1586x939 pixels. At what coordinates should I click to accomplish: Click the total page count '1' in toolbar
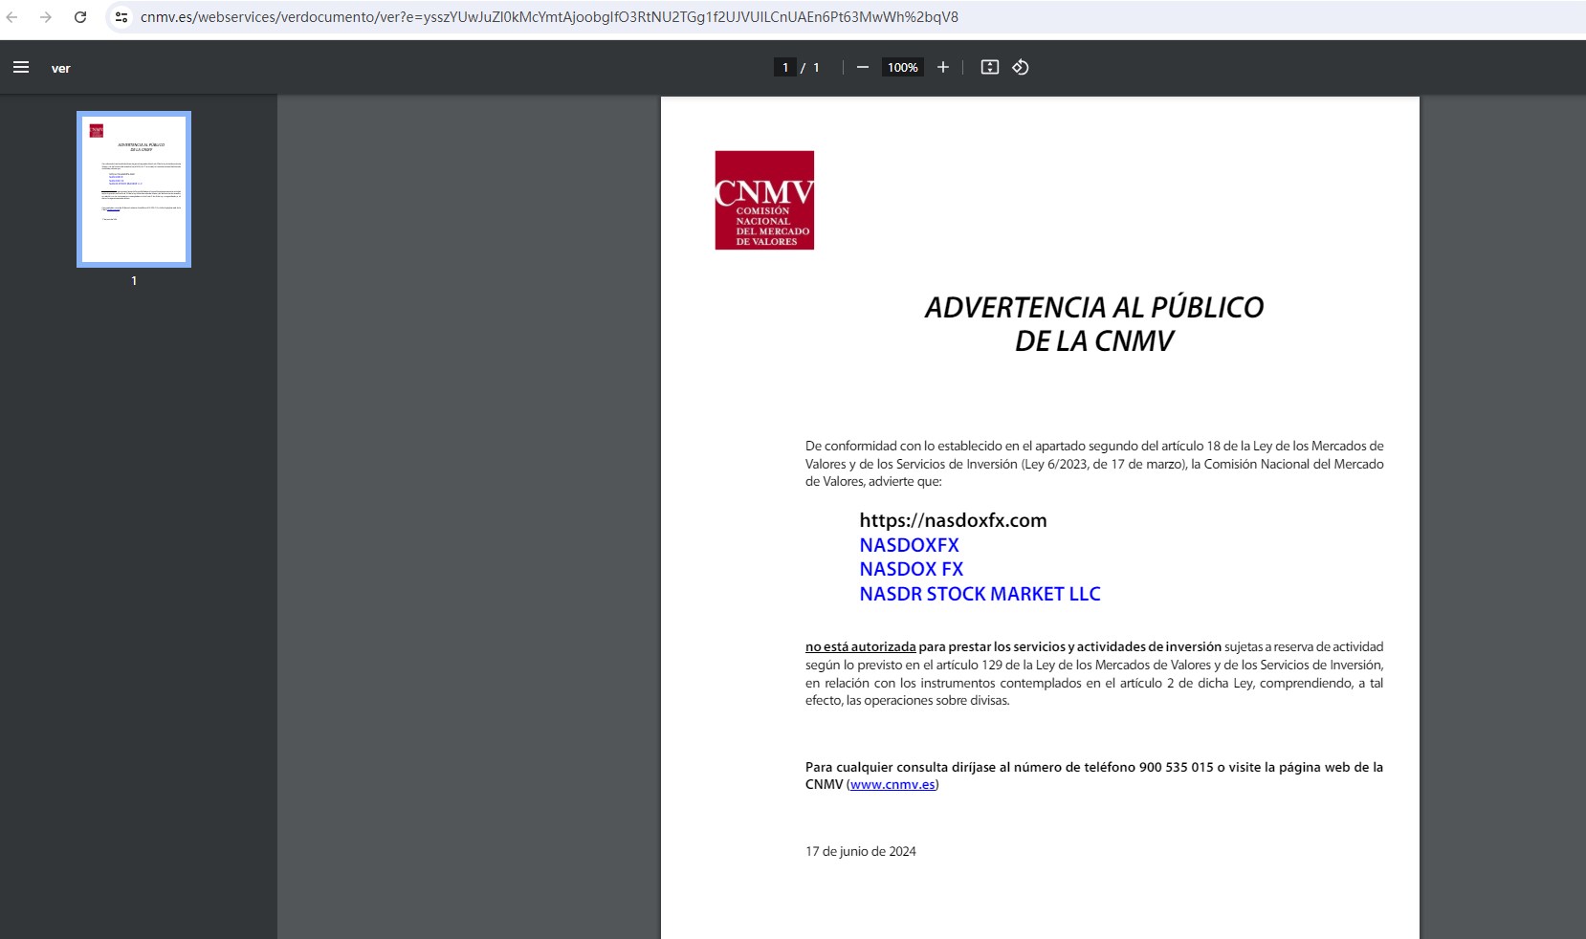click(x=816, y=67)
